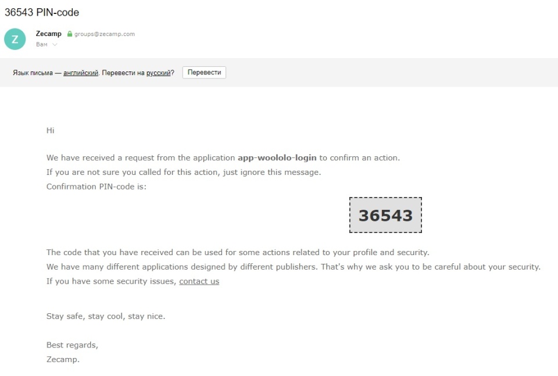558x376 pixels.
Task: Click the round Z sender avatar
Action: [x=15, y=39]
